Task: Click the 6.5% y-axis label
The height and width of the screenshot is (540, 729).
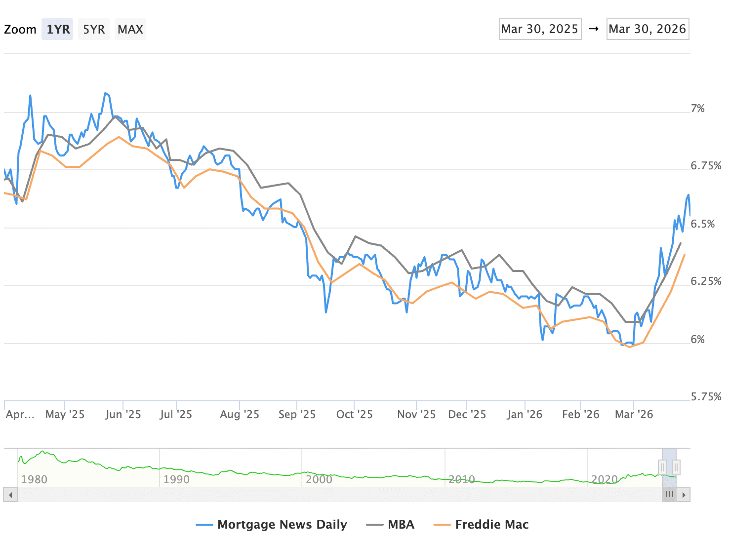Action: click(x=703, y=224)
